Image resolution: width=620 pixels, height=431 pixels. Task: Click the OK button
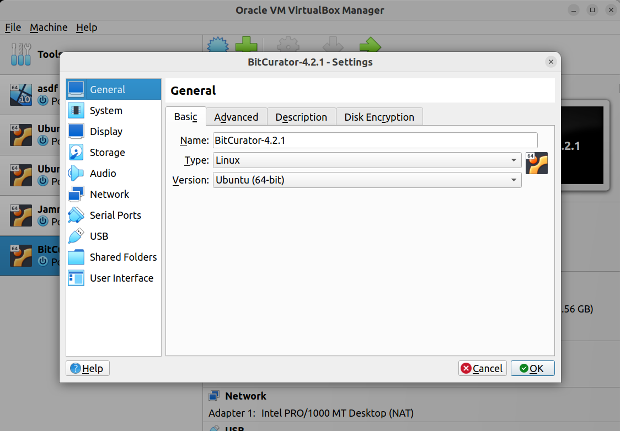tap(533, 368)
